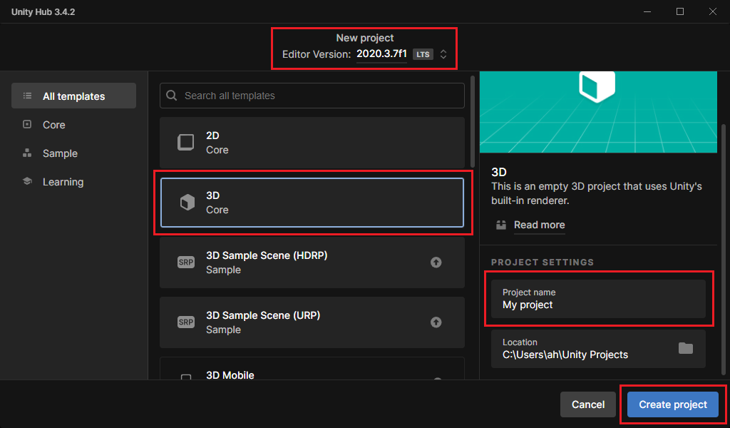The image size is (730, 428).
Task: Maximize the Unity Hub window
Action: pos(679,11)
